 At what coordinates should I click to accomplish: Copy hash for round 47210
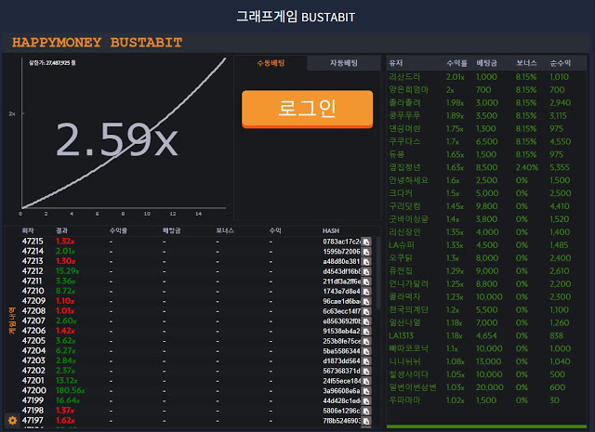click(x=366, y=292)
